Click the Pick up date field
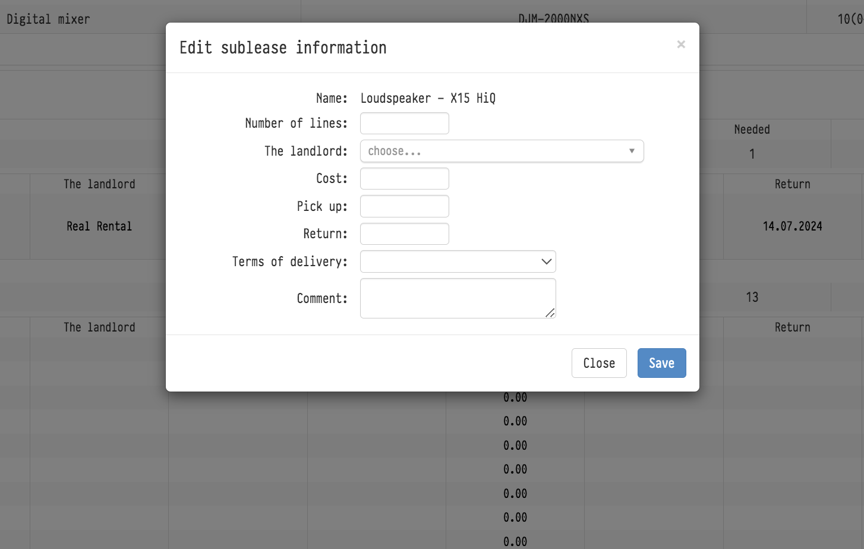 coord(404,206)
